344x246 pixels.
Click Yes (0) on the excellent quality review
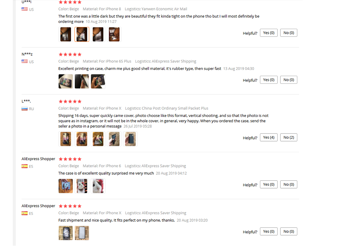point(269,184)
